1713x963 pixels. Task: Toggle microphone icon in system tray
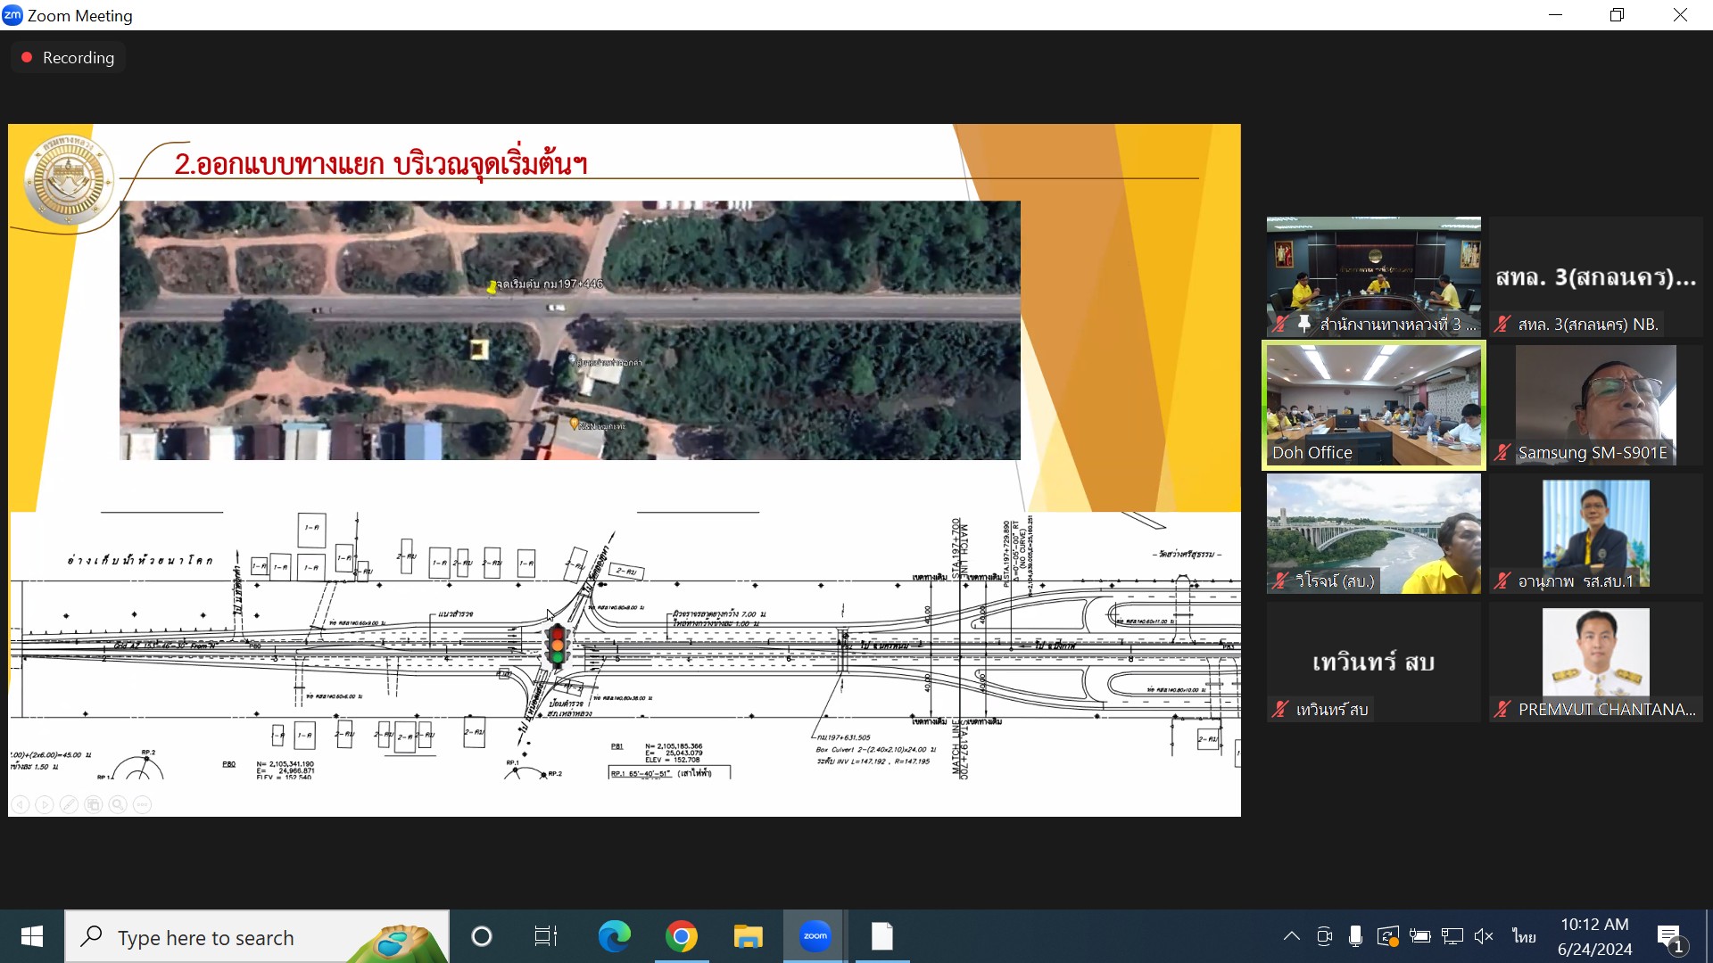1355,936
